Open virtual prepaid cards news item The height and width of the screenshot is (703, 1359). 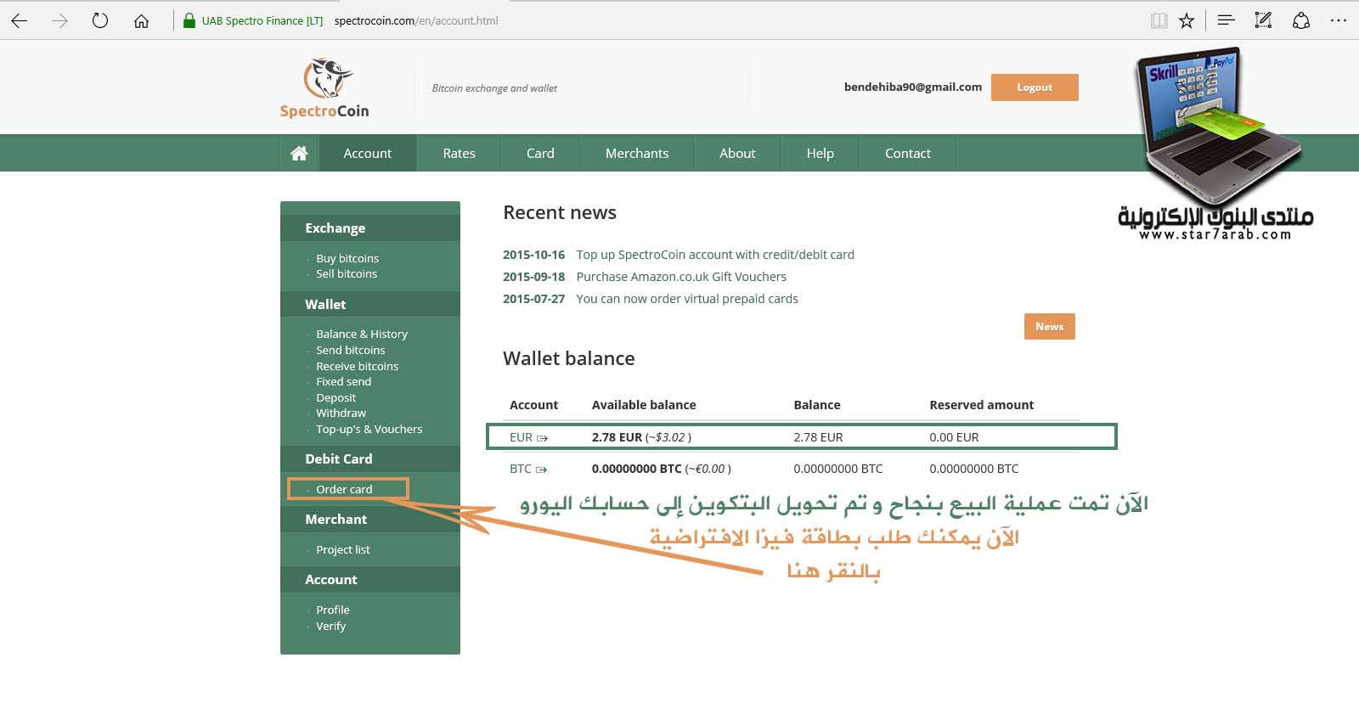687,299
